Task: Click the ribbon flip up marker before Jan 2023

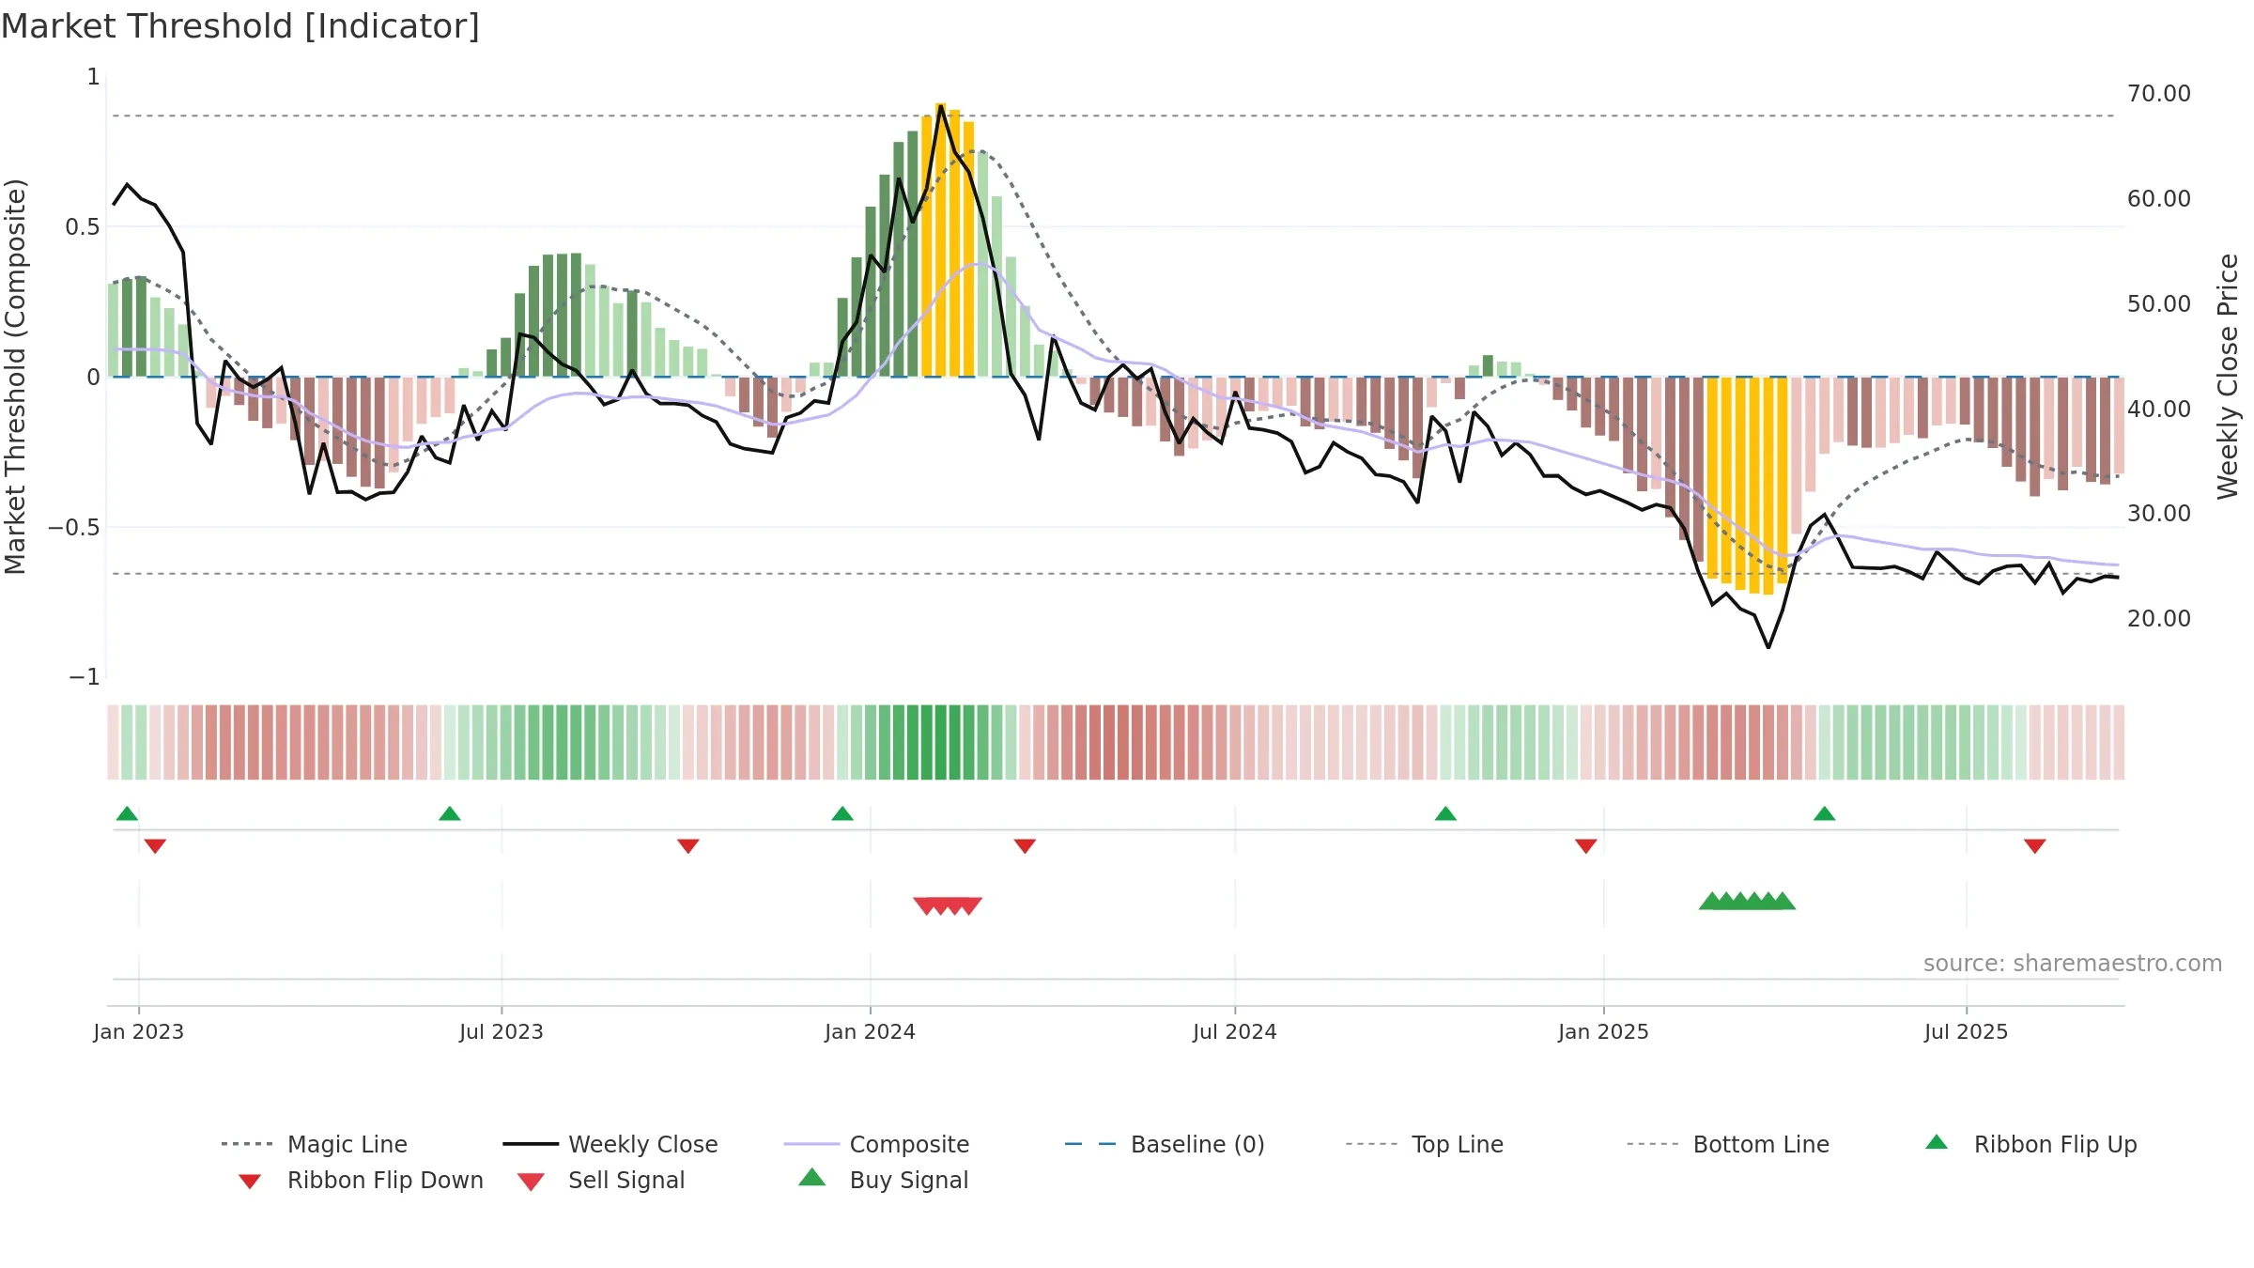Action: (127, 813)
